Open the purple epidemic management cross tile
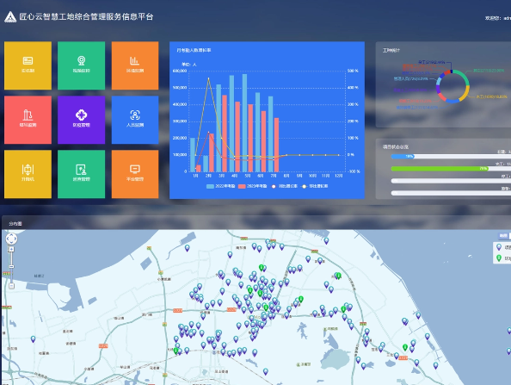This screenshot has height=385, width=511. coord(81,120)
